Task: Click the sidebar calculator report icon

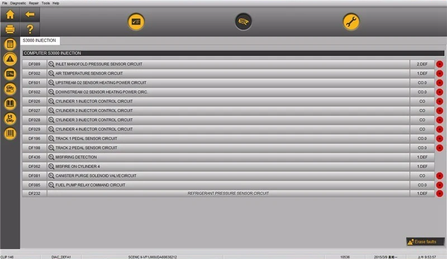Action: (x=10, y=44)
